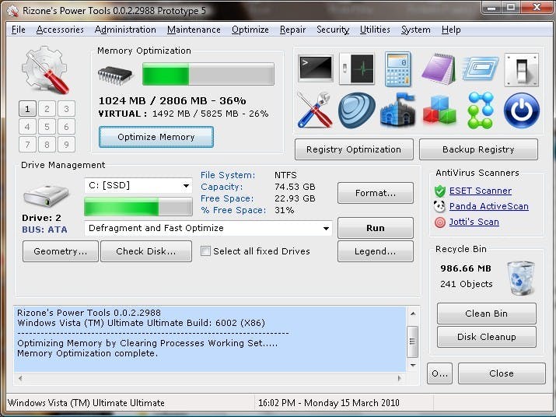
Task: Click the Recycle Bin icon
Action: [520, 278]
